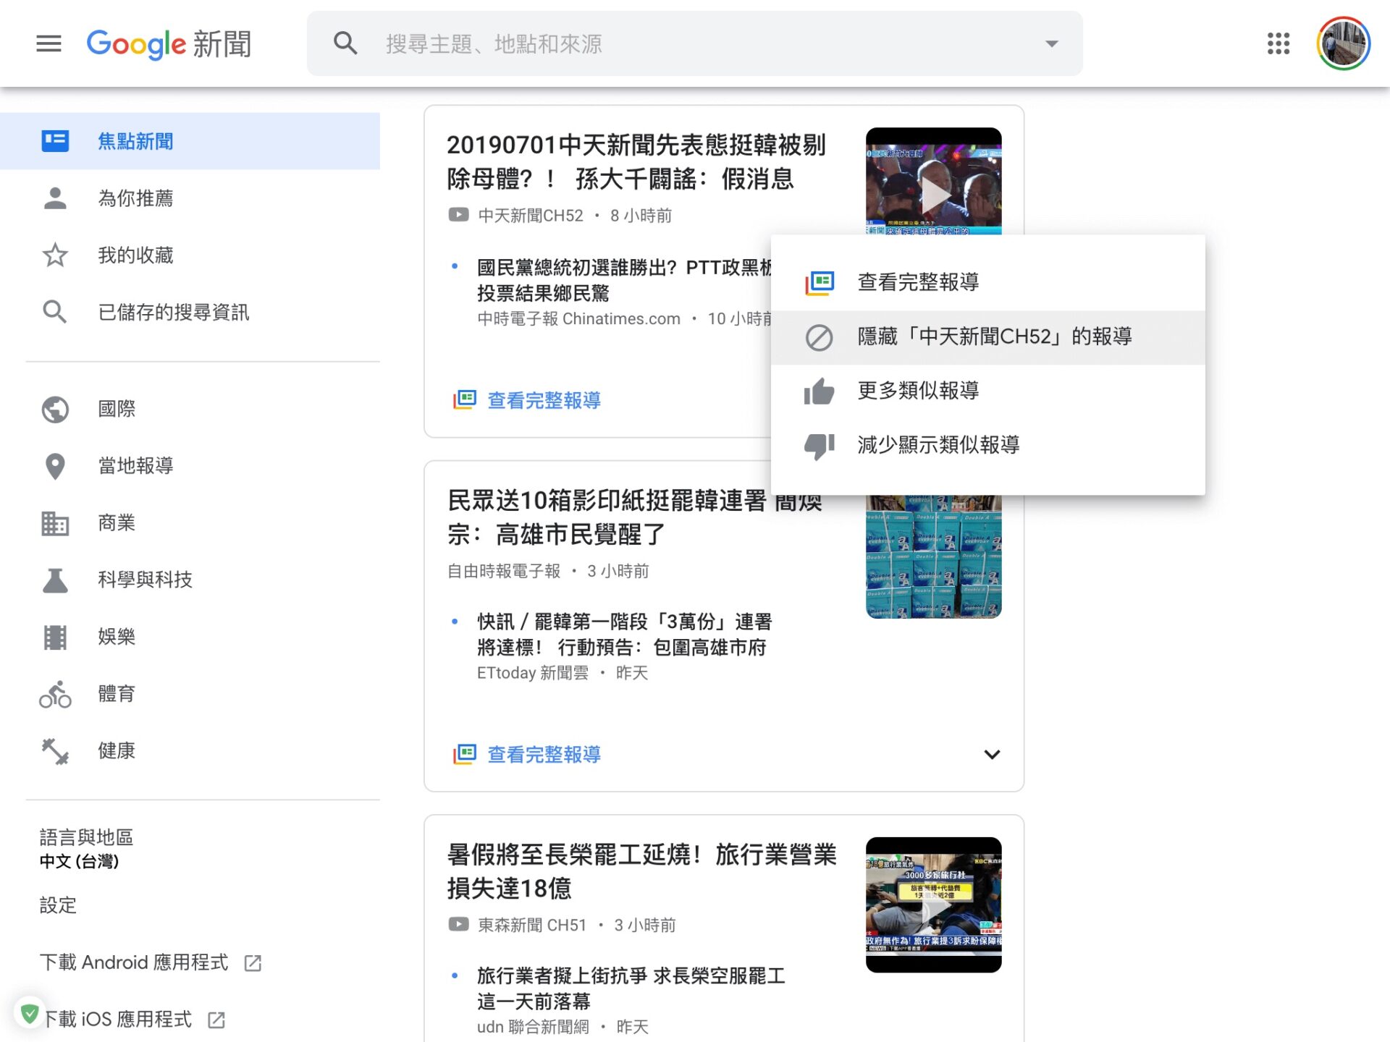The height and width of the screenshot is (1042, 1390).
Task: Click the YouTube icon beside 東森新聞 CH51
Action: (458, 924)
